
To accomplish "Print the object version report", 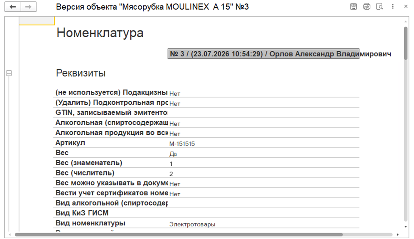I will pyautogui.click(x=367, y=7).
